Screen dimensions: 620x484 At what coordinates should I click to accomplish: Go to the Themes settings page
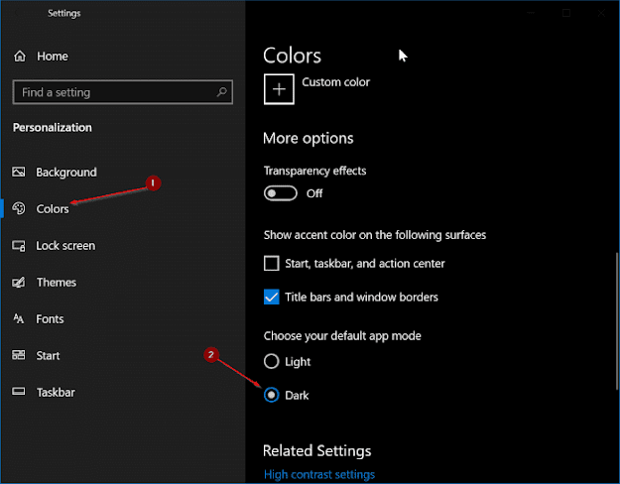click(57, 282)
